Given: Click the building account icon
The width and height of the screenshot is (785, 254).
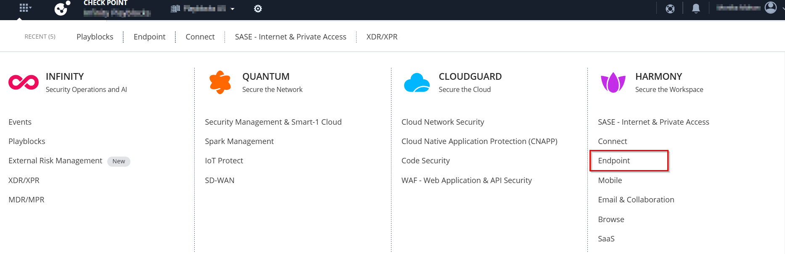Looking at the screenshot, I should 175,8.
